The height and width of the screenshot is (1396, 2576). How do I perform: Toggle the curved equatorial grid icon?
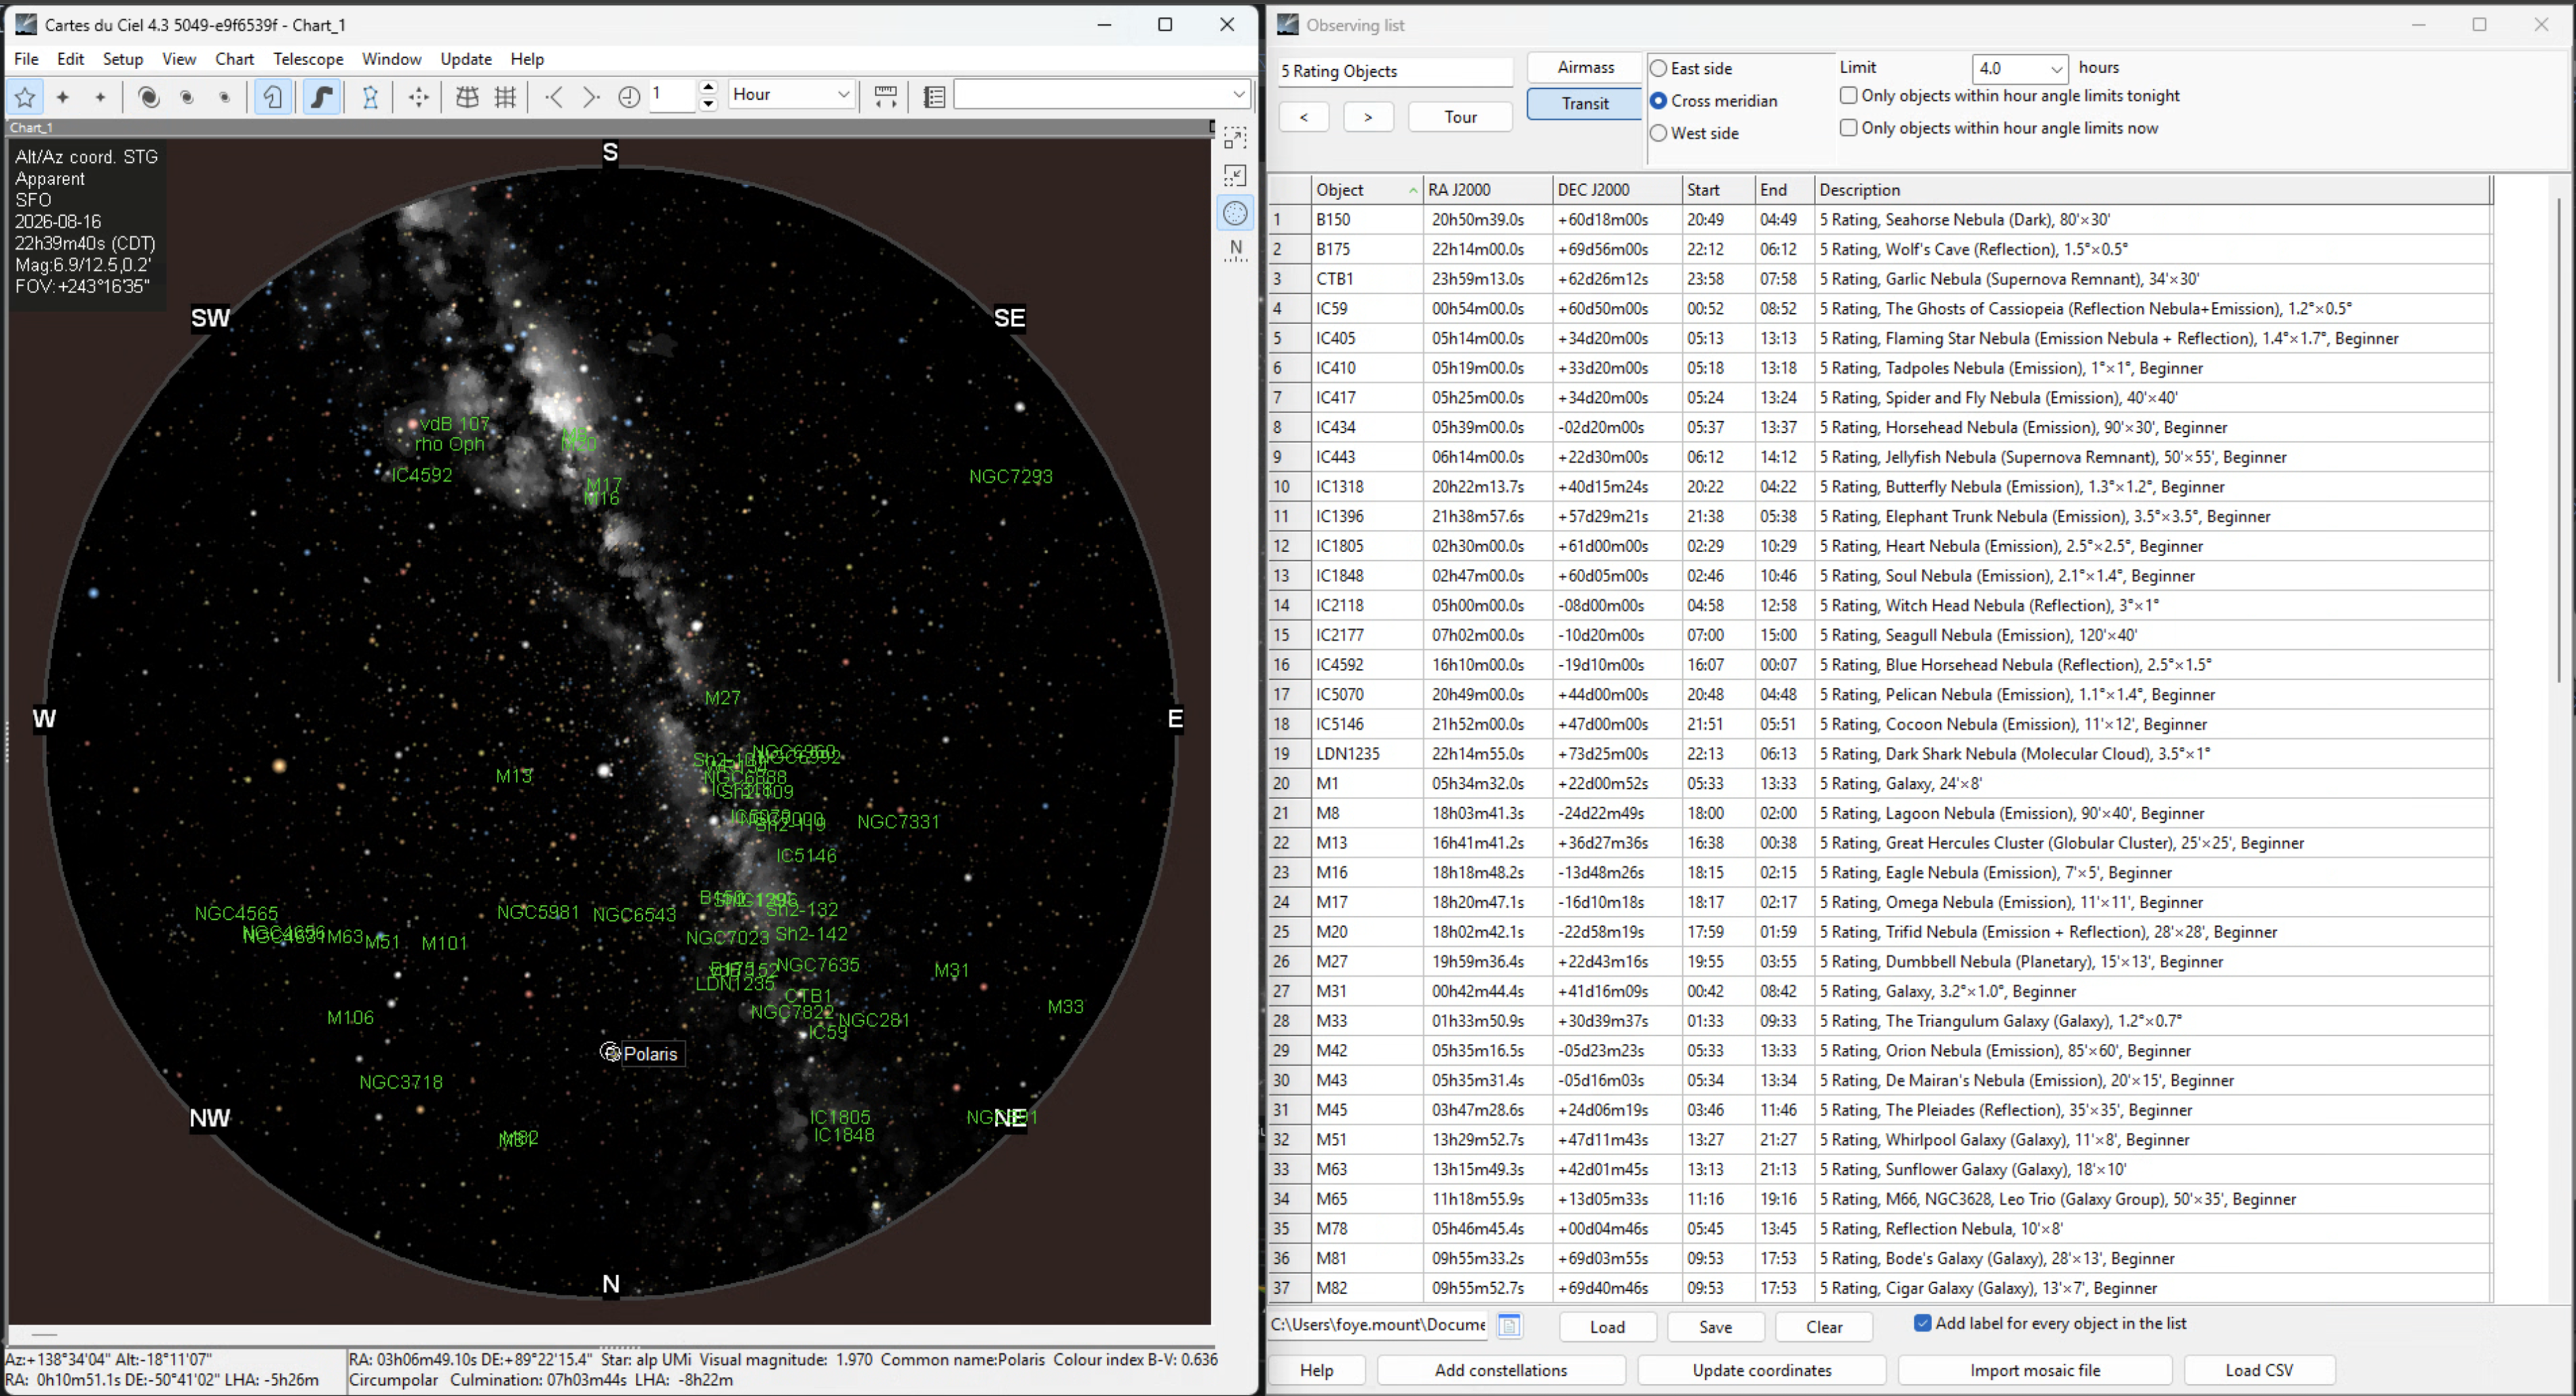coord(467,97)
